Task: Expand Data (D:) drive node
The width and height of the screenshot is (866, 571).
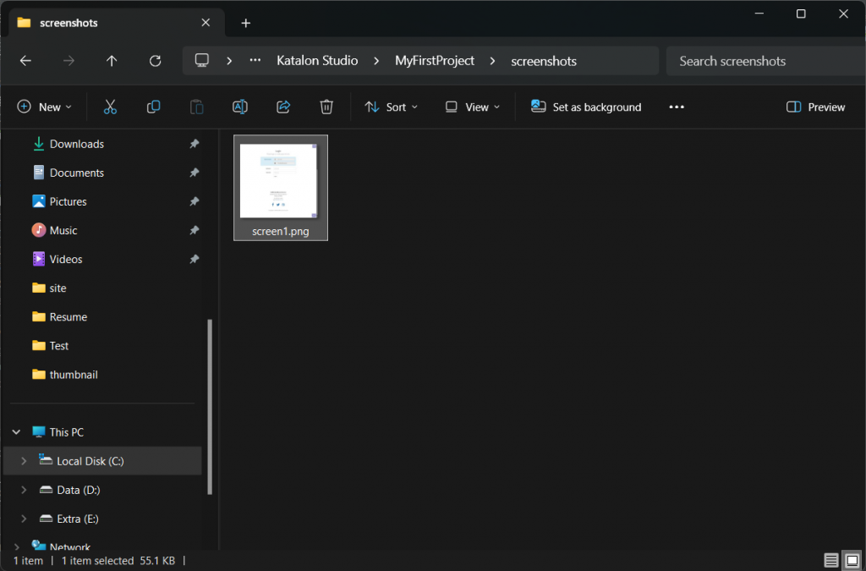Action: (23, 489)
